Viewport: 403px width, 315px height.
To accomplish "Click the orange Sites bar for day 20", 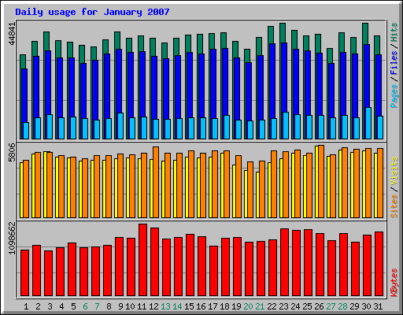I will (250, 190).
